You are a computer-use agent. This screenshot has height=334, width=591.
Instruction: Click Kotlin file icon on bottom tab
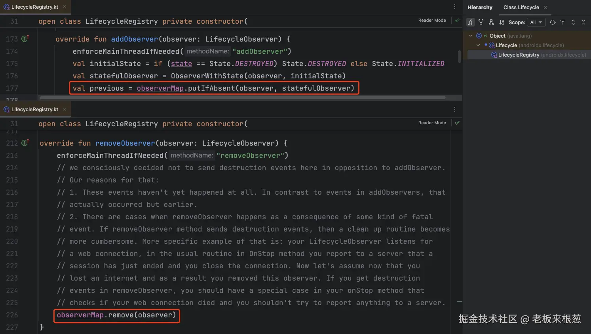(6, 110)
